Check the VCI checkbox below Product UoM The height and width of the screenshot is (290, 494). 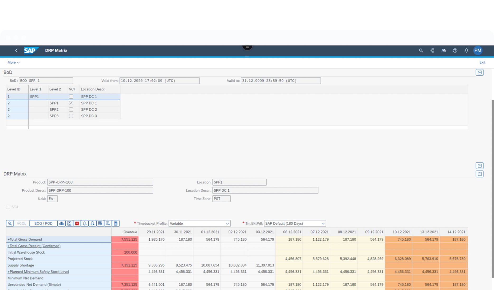point(8,207)
